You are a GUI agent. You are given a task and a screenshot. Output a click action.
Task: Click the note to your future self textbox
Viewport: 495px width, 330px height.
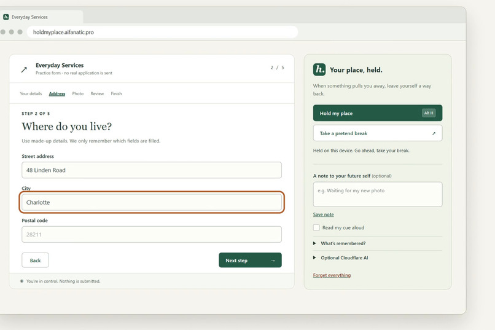[x=378, y=195]
